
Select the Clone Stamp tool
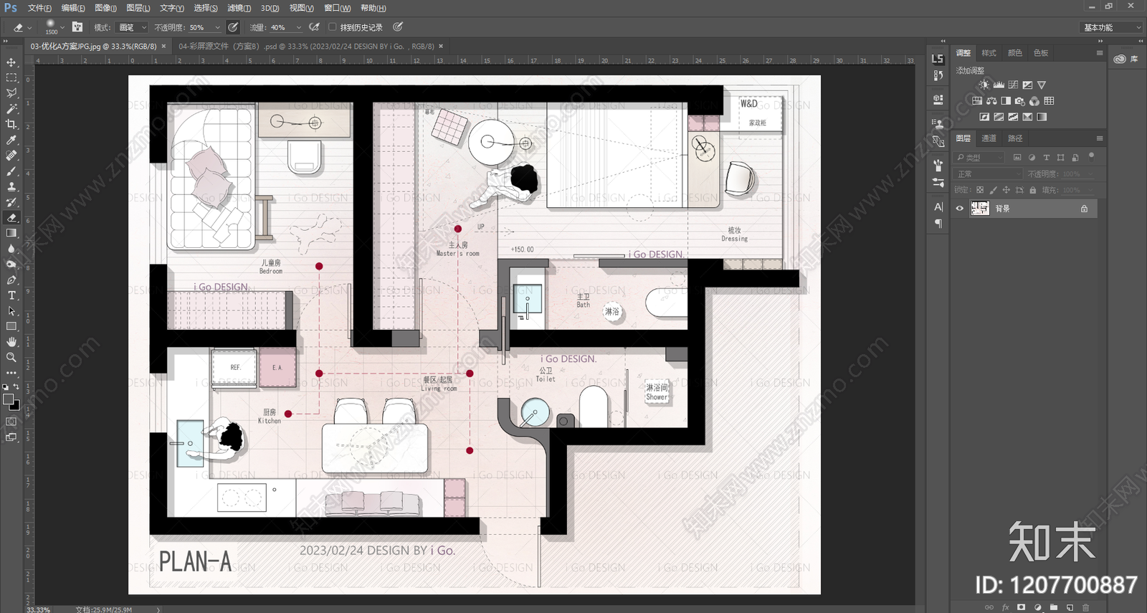pos(11,186)
